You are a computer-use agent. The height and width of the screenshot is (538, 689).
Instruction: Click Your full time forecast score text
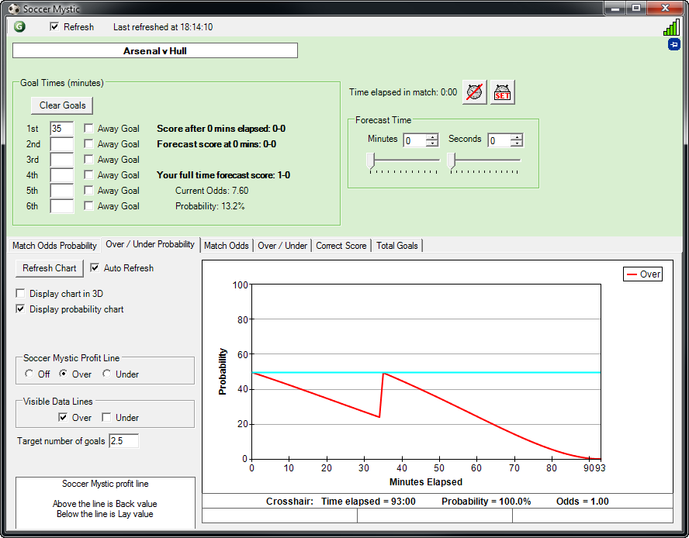click(223, 174)
